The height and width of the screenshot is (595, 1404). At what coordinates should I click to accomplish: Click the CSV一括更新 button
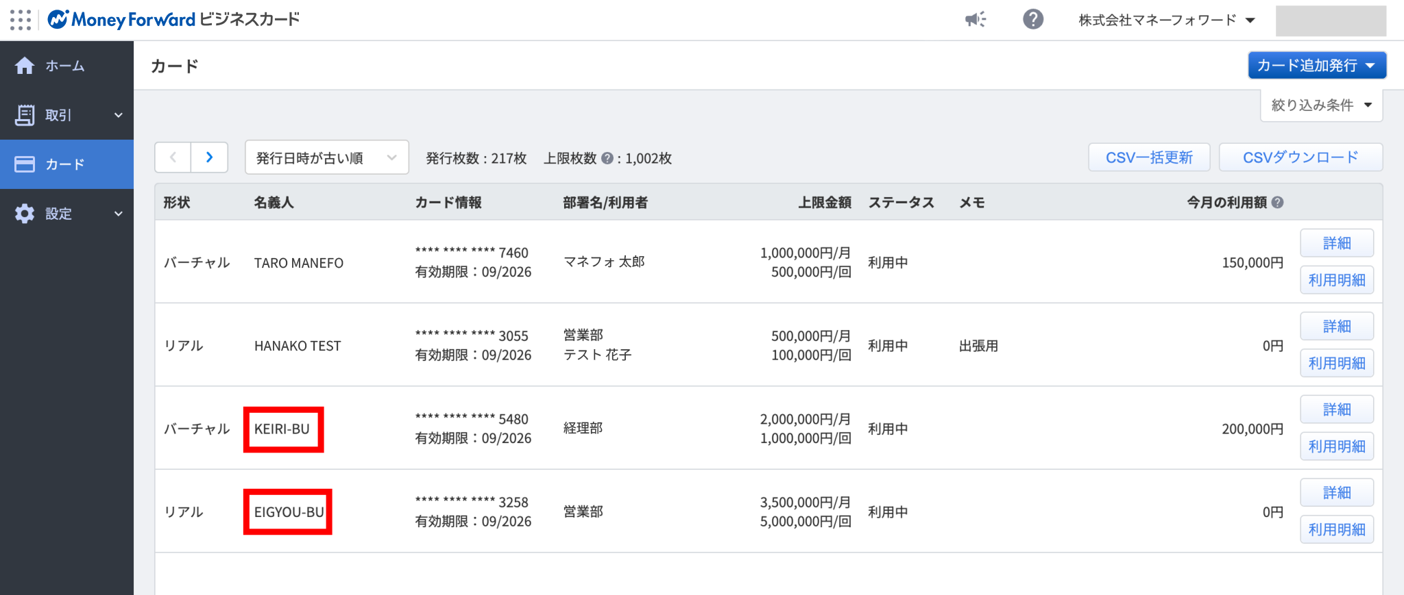click(1149, 157)
